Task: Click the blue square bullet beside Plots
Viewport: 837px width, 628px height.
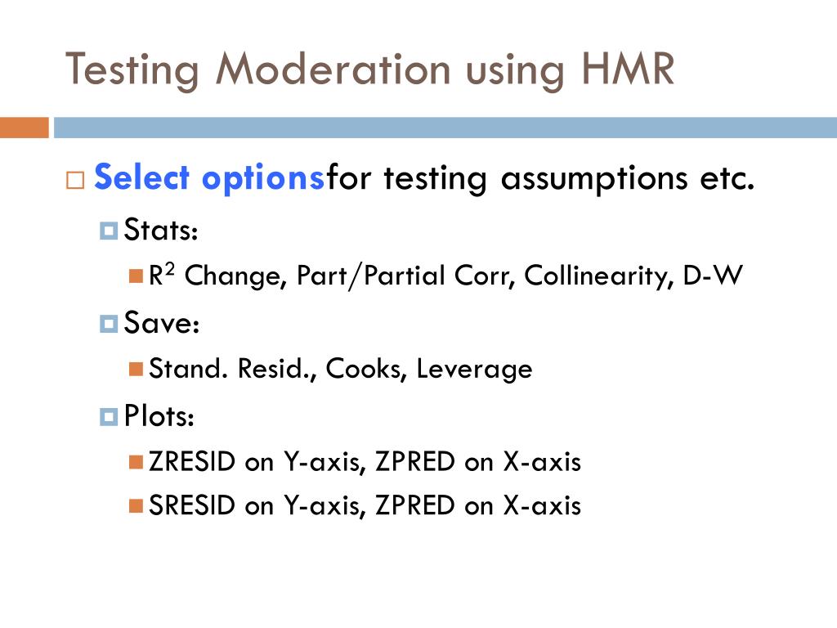Action: tap(108, 418)
